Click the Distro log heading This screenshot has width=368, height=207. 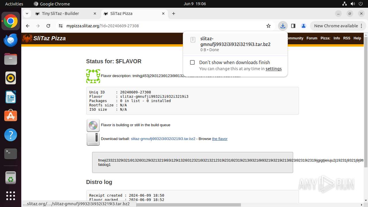(99, 182)
